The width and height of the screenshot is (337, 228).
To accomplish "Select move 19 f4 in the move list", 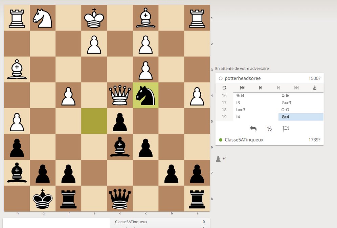I will click(x=256, y=117).
